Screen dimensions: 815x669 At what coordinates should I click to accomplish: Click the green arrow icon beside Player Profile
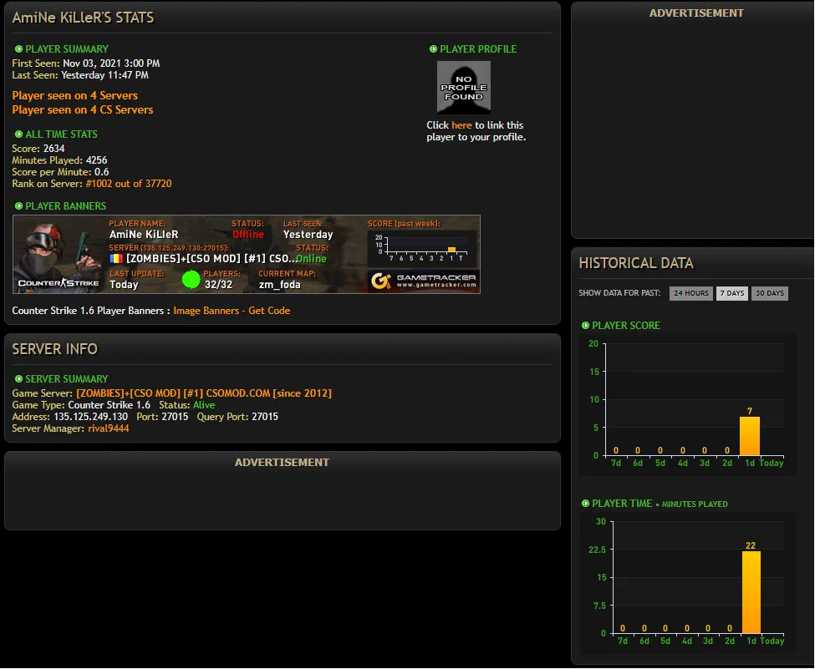[433, 48]
